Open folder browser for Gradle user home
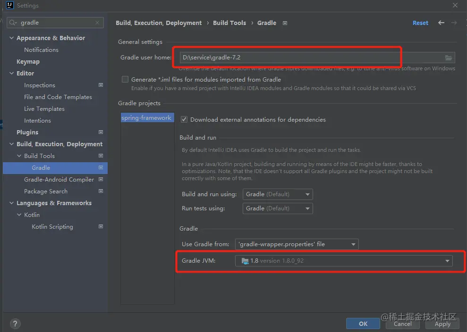Screen dimensions: 467x332 [448, 58]
